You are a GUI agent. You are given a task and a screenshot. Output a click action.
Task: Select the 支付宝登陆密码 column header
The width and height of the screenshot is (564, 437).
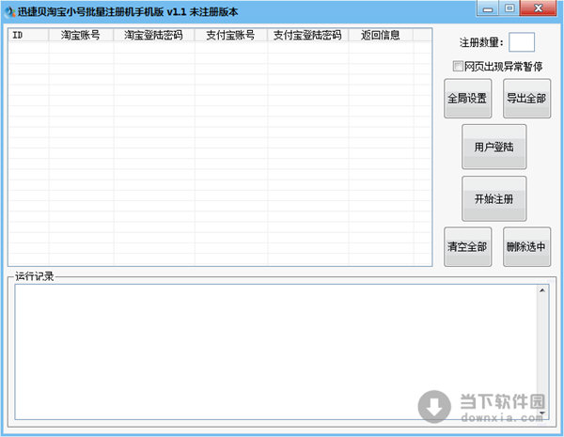[308, 35]
